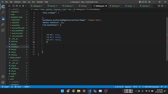This screenshot has height=94, width=168.
Task: Open explorer more actions ellipsis
Action: click(x=26, y=6)
